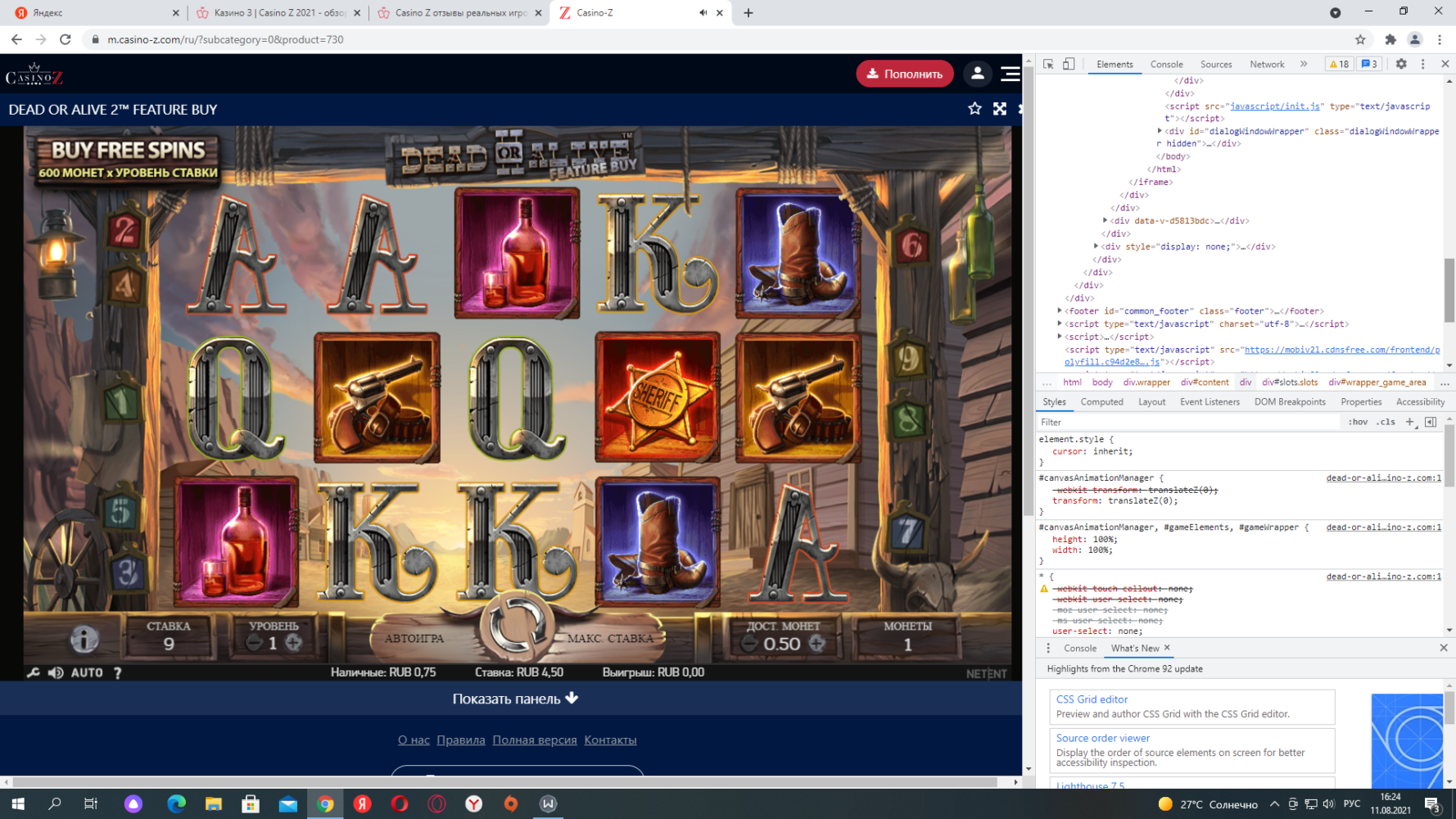Click the АВТОИГРА autoplay button
1456x819 pixels.
click(x=414, y=638)
